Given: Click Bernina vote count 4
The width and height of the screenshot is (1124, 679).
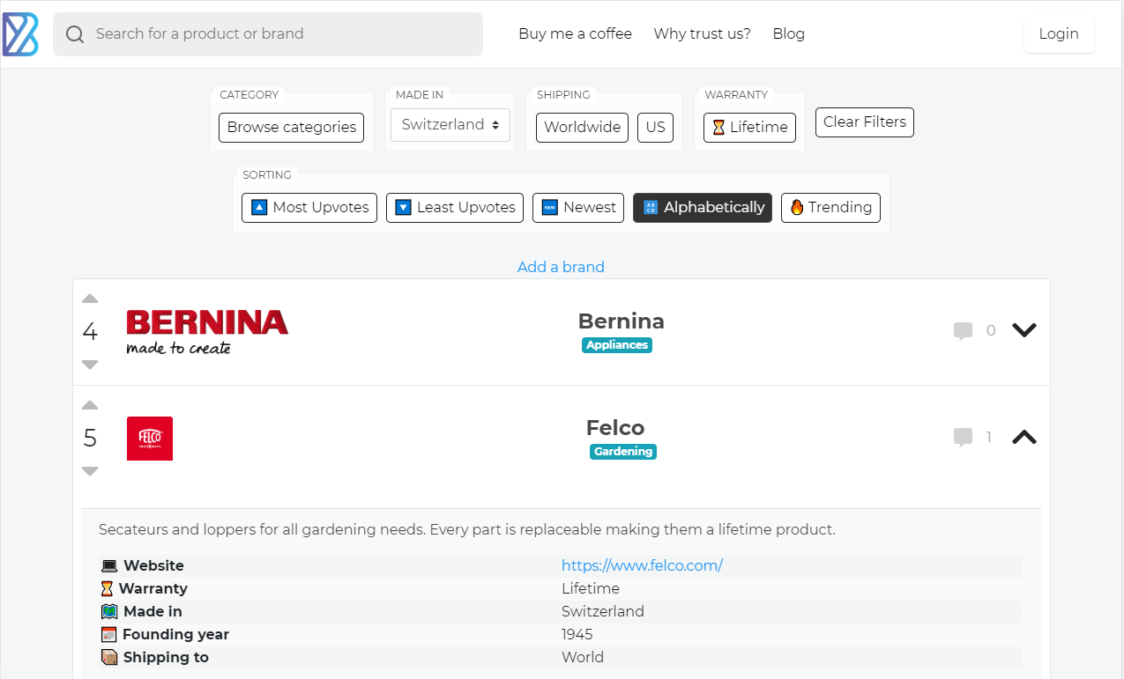Looking at the screenshot, I should pyautogui.click(x=90, y=332).
